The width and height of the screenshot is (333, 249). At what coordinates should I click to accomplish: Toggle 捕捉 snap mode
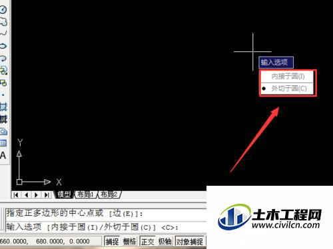[x=112, y=241]
